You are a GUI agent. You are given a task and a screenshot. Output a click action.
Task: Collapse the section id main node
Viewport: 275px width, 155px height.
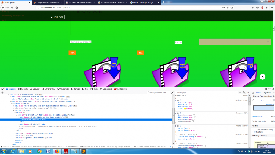(x=12, y=104)
